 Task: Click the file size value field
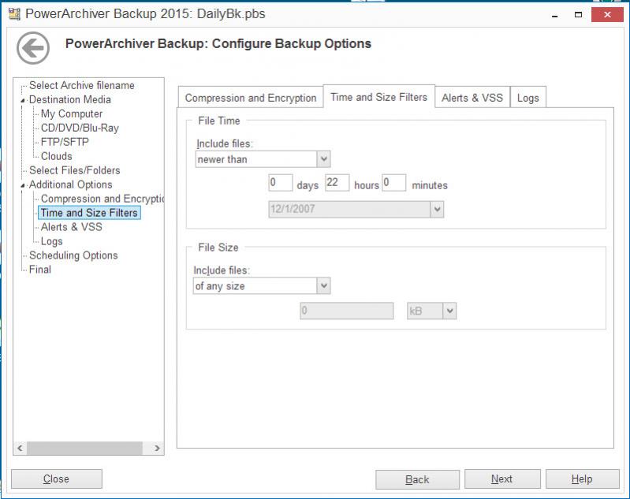point(347,311)
